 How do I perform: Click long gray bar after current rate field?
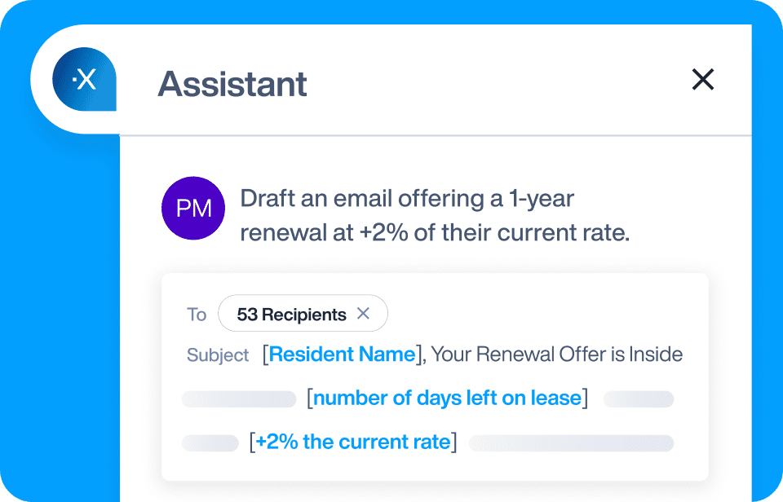coord(571,443)
